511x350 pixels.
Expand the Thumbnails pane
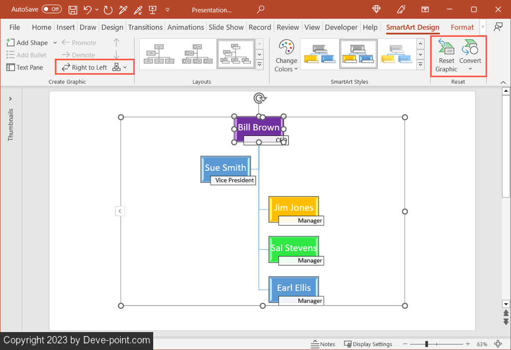10,99
